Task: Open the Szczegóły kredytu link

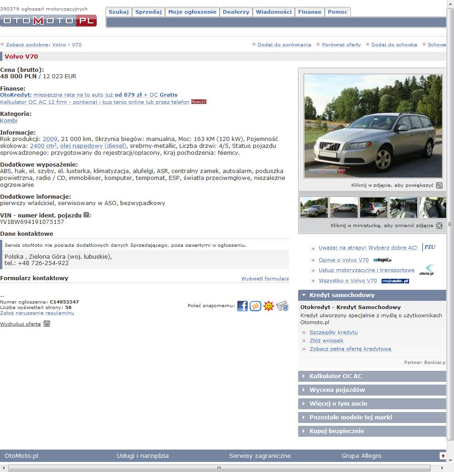Action: tap(333, 332)
